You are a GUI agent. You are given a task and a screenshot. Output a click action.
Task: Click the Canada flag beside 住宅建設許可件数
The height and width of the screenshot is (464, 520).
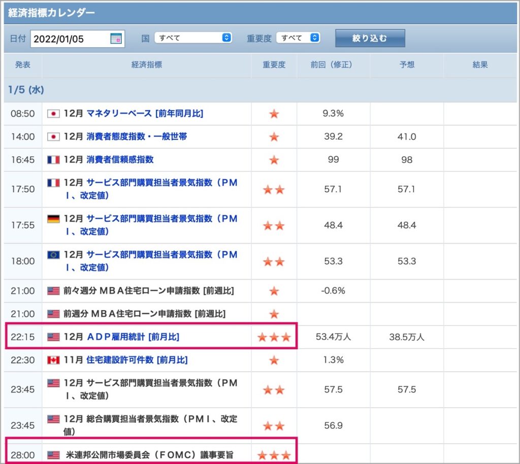(53, 360)
